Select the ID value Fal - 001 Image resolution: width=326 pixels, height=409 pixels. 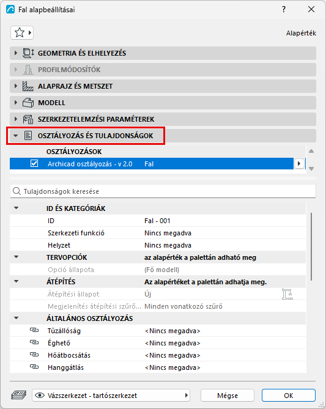(x=157, y=221)
